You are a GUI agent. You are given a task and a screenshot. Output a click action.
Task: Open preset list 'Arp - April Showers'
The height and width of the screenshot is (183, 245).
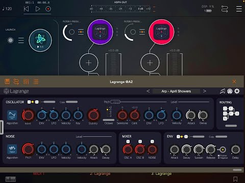point(176,91)
